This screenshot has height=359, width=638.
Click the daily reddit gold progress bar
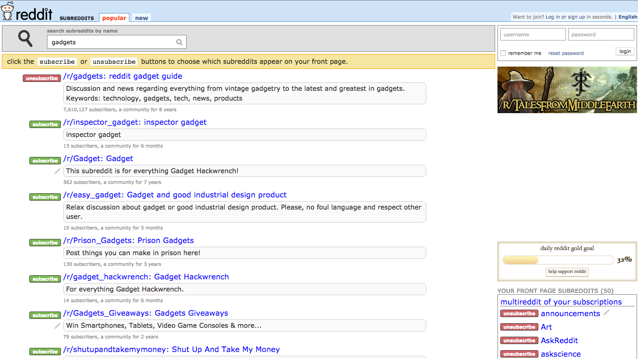(558, 260)
